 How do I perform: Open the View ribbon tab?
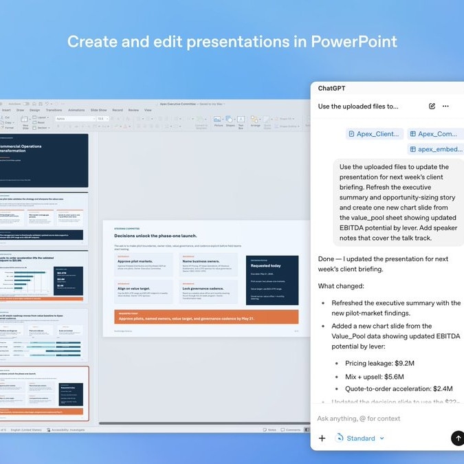[148, 110]
